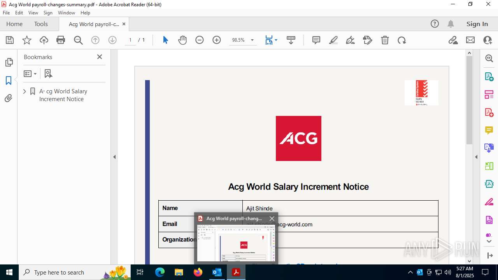The height and width of the screenshot is (280, 498).
Task: Activate the Hand pan tool
Action: point(182,40)
